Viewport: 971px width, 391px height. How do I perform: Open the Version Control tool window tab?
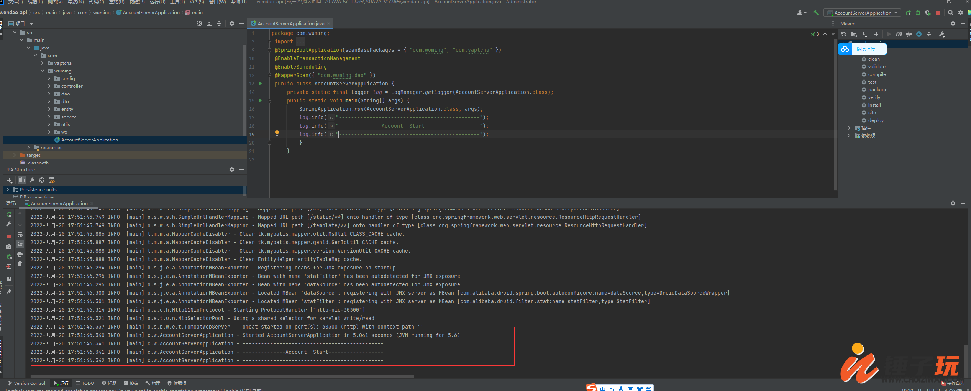coord(26,383)
